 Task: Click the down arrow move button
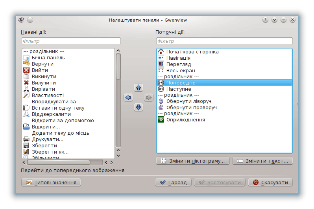(x=139, y=107)
